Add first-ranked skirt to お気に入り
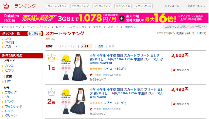209x119 pixels. coord(181,70)
